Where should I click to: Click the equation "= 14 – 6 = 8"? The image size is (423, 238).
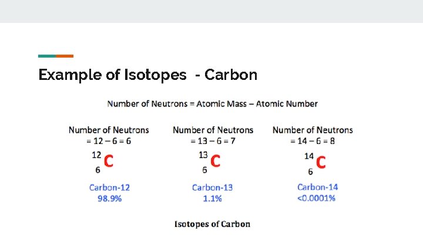click(x=313, y=141)
